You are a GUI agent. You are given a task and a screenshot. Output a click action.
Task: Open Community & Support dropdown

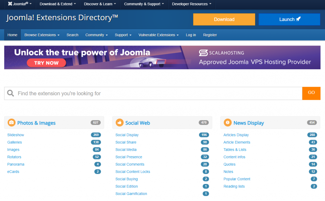tap(144, 4)
